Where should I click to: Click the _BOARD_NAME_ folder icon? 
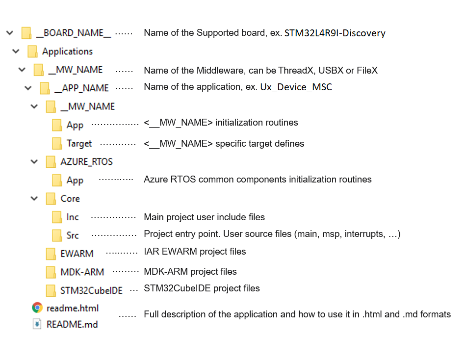click(x=26, y=33)
